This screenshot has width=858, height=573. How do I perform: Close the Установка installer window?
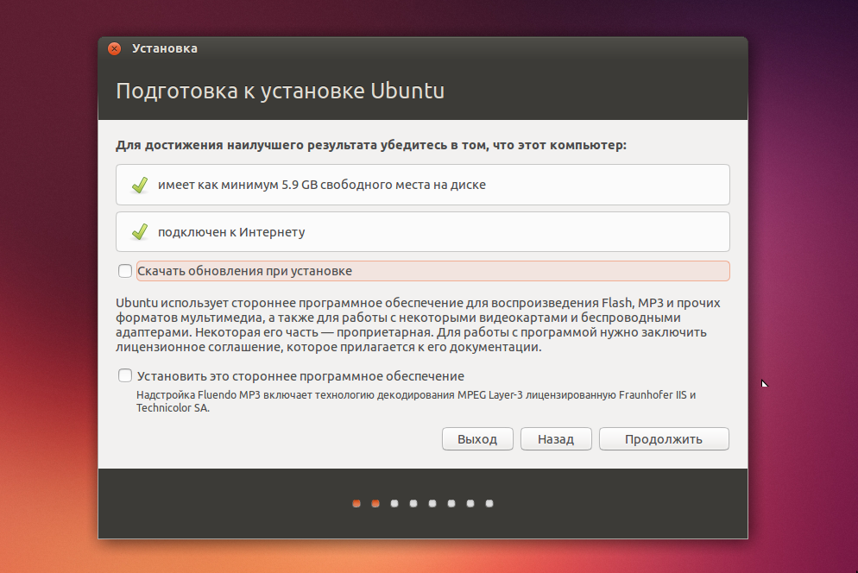(114, 48)
